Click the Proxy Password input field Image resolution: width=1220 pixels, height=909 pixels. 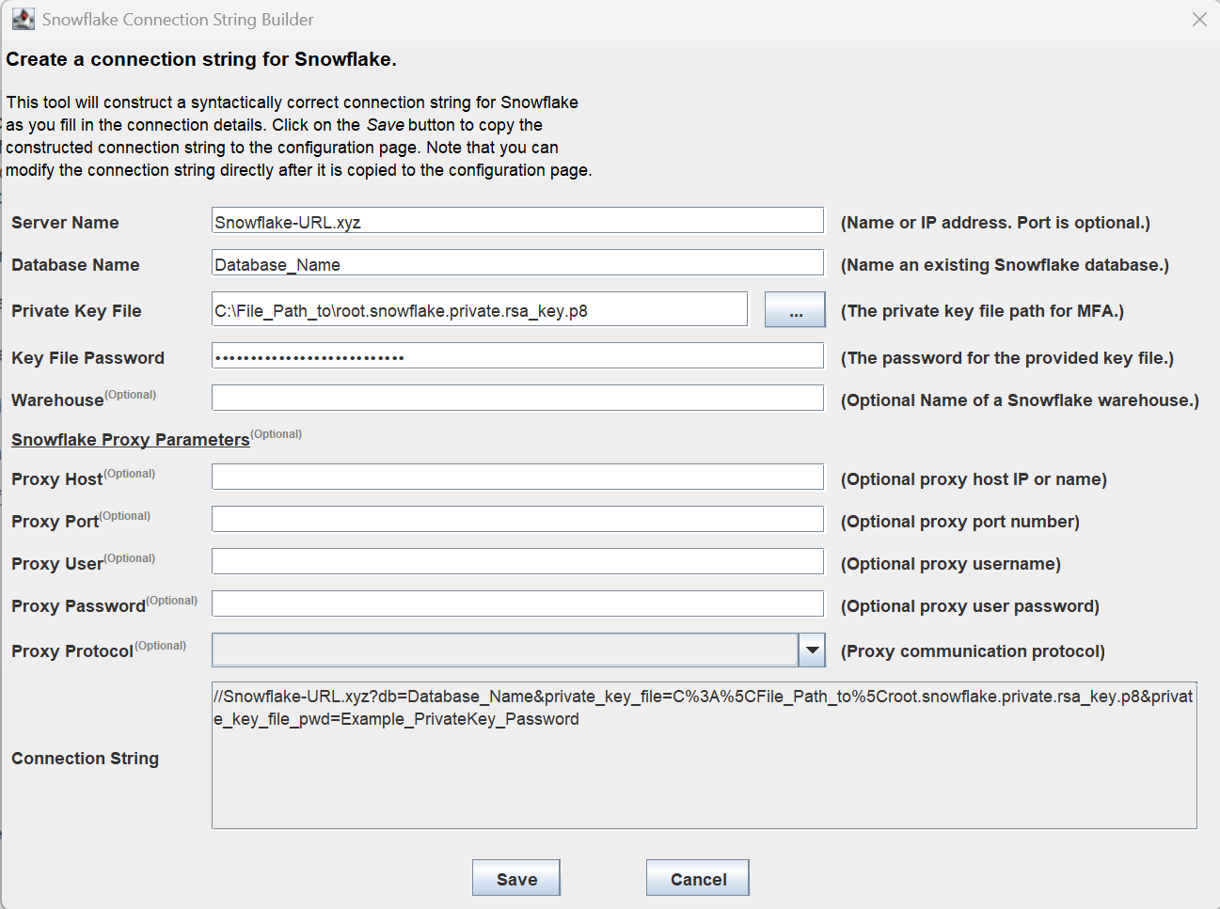[x=517, y=604]
